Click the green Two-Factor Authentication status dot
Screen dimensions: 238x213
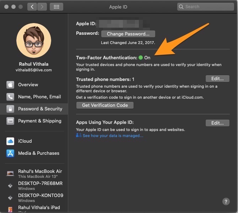pos(141,58)
